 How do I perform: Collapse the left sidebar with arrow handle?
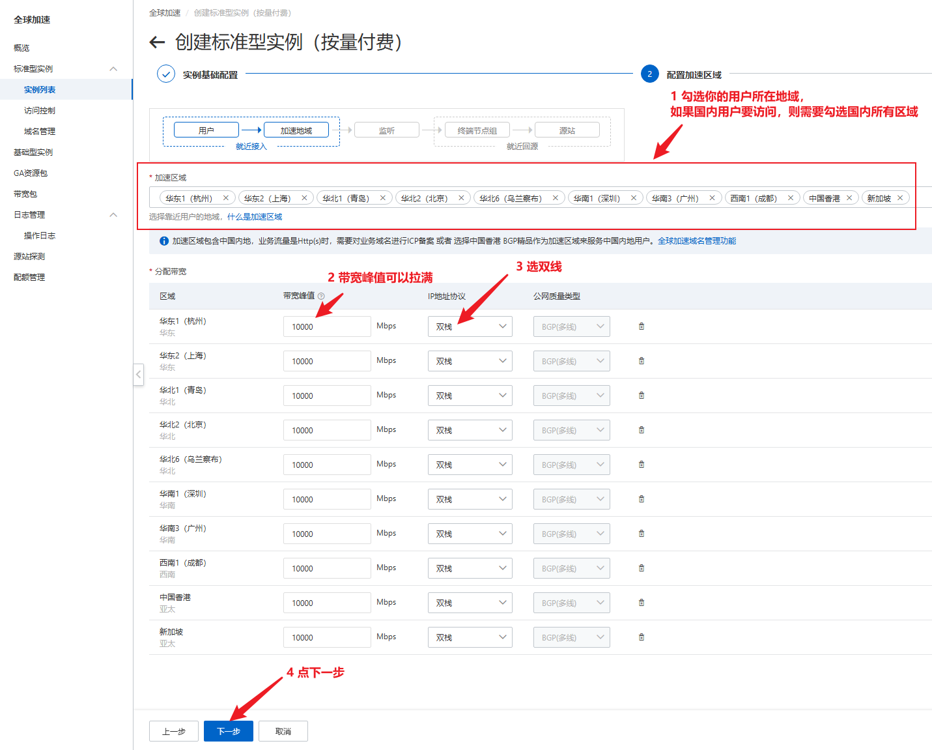click(138, 375)
